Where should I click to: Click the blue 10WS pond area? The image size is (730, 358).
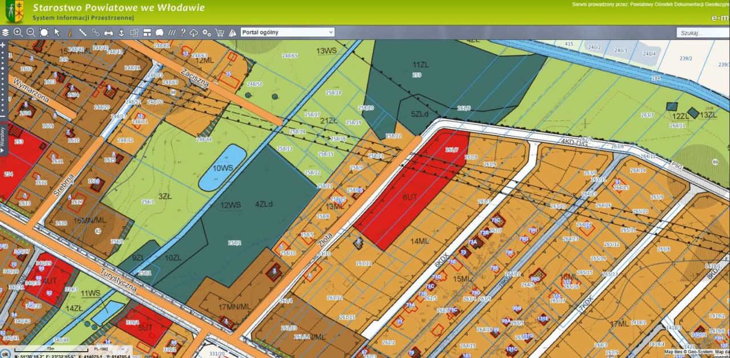pos(222,167)
